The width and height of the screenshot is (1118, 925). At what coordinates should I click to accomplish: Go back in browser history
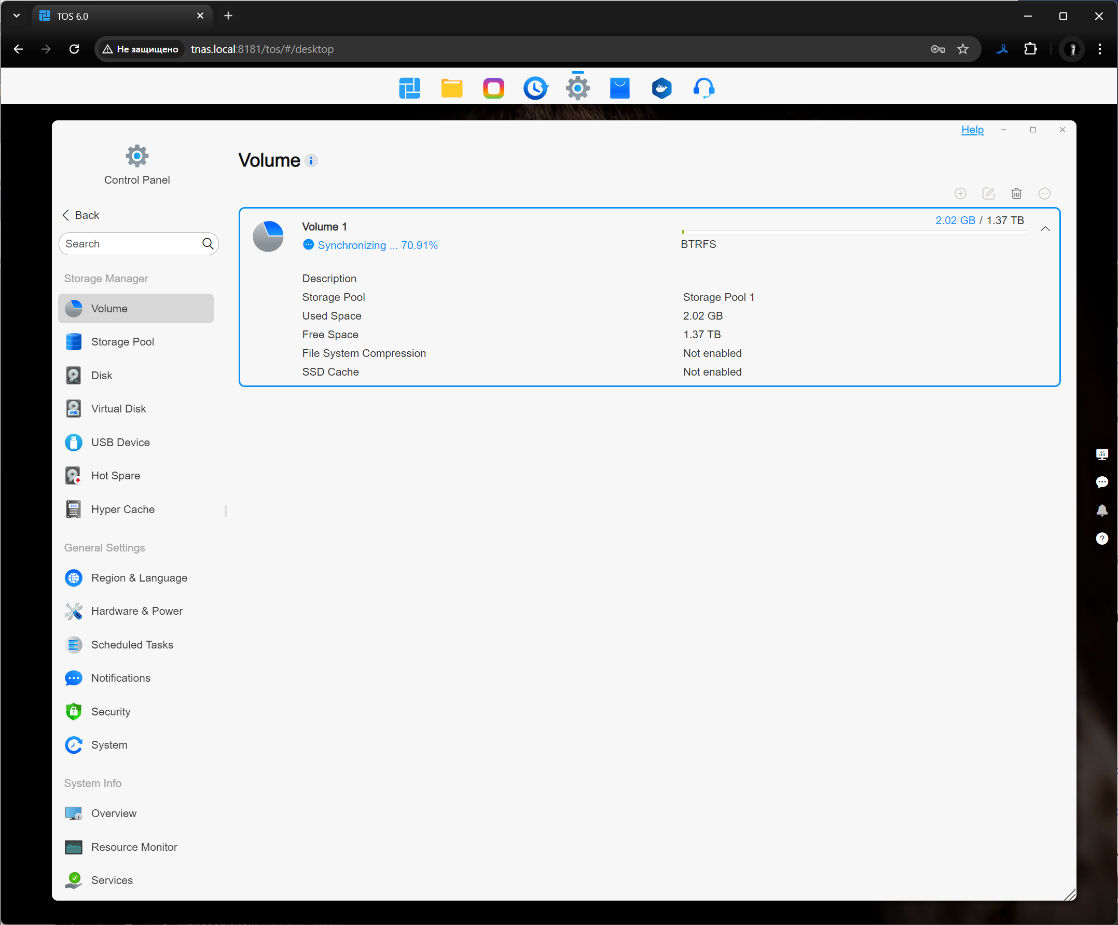pos(19,49)
